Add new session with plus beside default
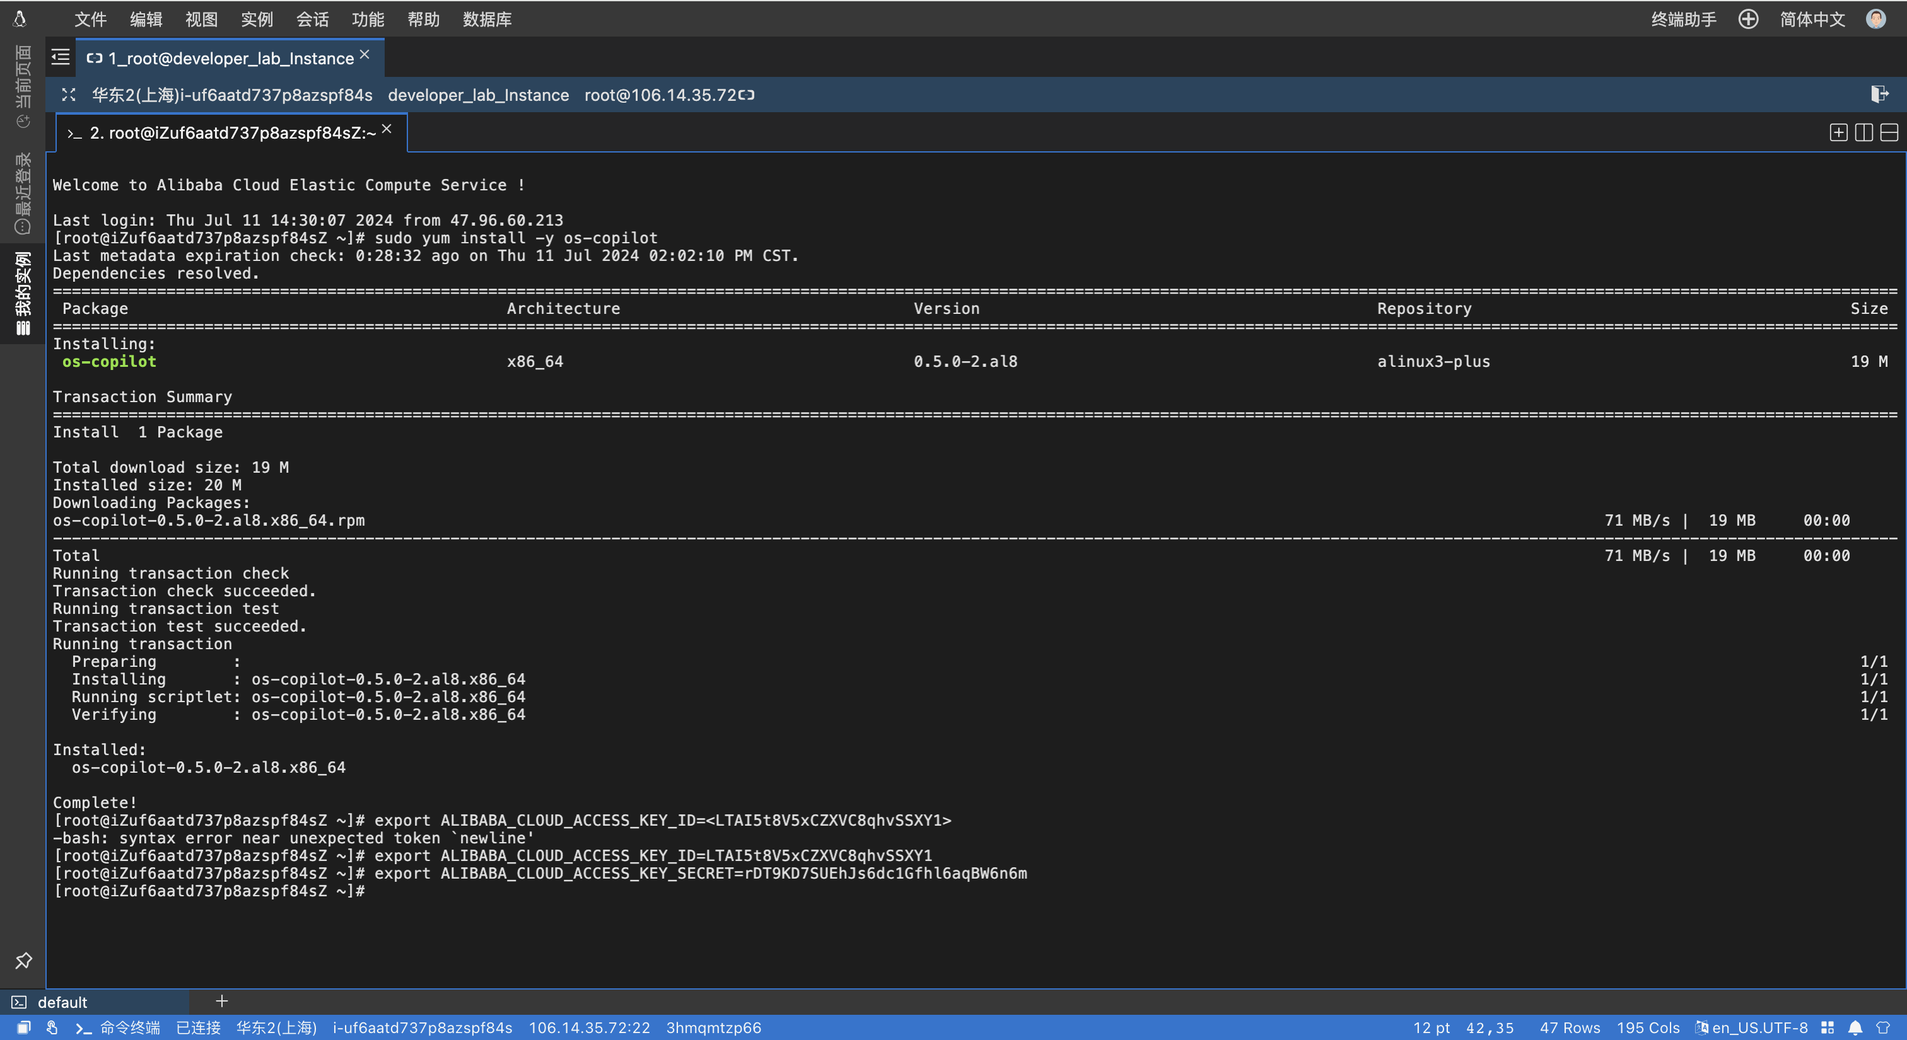The width and height of the screenshot is (1907, 1040). (221, 1001)
